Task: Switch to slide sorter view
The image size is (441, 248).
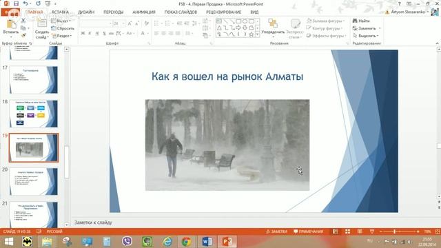Action: coord(347,231)
